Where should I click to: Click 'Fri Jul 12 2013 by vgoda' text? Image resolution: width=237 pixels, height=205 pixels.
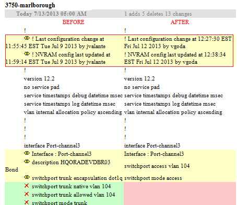point(155,47)
